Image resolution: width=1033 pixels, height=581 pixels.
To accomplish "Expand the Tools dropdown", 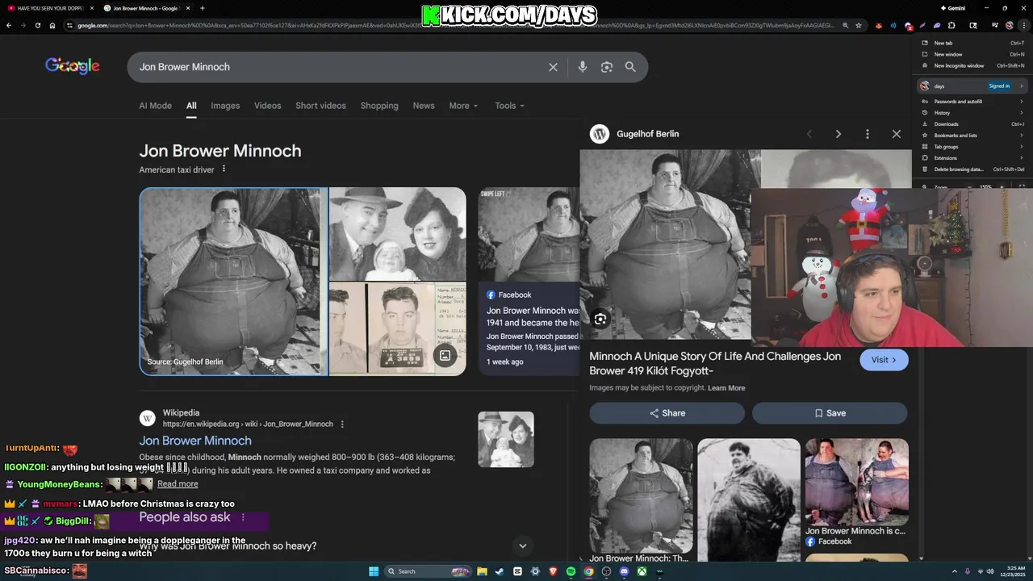I will pos(509,106).
